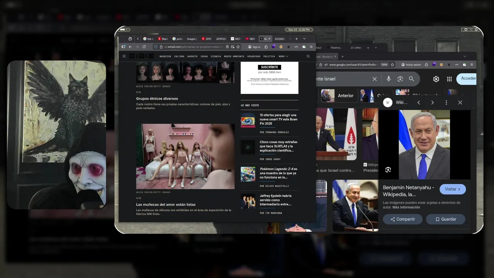This screenshot has height=278, width=494.
Task: Open POLITICA section on Wired
Action: tap(269, 56)
